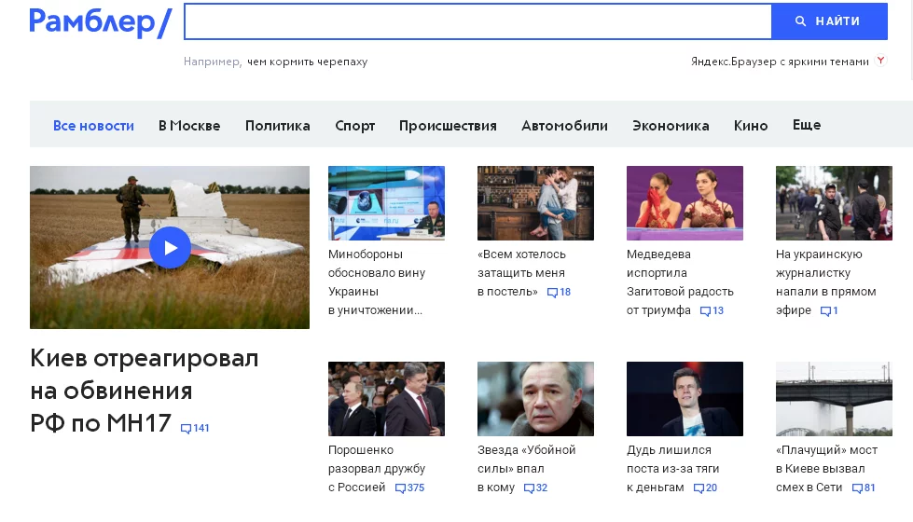Open the 13-comments icon on the Медведева story
The image size is (913, 522).
coord(705,311)
